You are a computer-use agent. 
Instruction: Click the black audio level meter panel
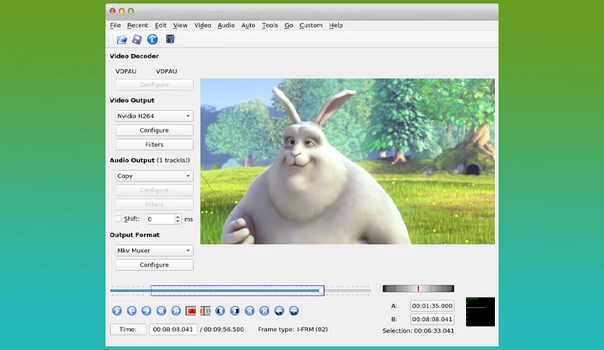click(x=480, y=312)
